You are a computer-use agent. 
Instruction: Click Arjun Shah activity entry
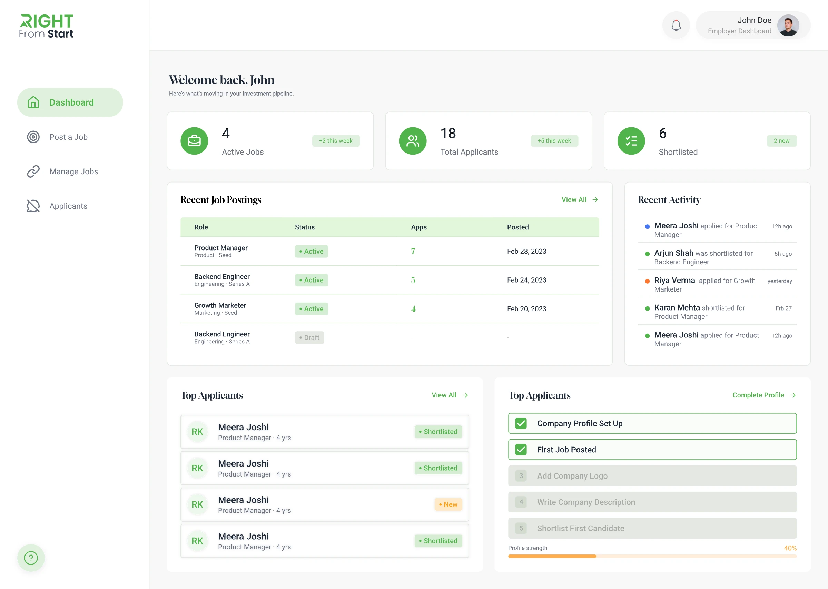[x=717, y=257]
